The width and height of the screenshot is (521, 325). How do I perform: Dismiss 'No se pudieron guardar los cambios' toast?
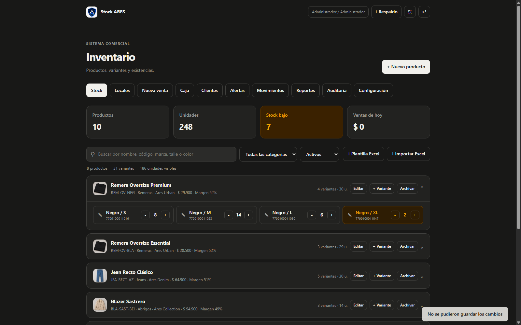(465, 314)
